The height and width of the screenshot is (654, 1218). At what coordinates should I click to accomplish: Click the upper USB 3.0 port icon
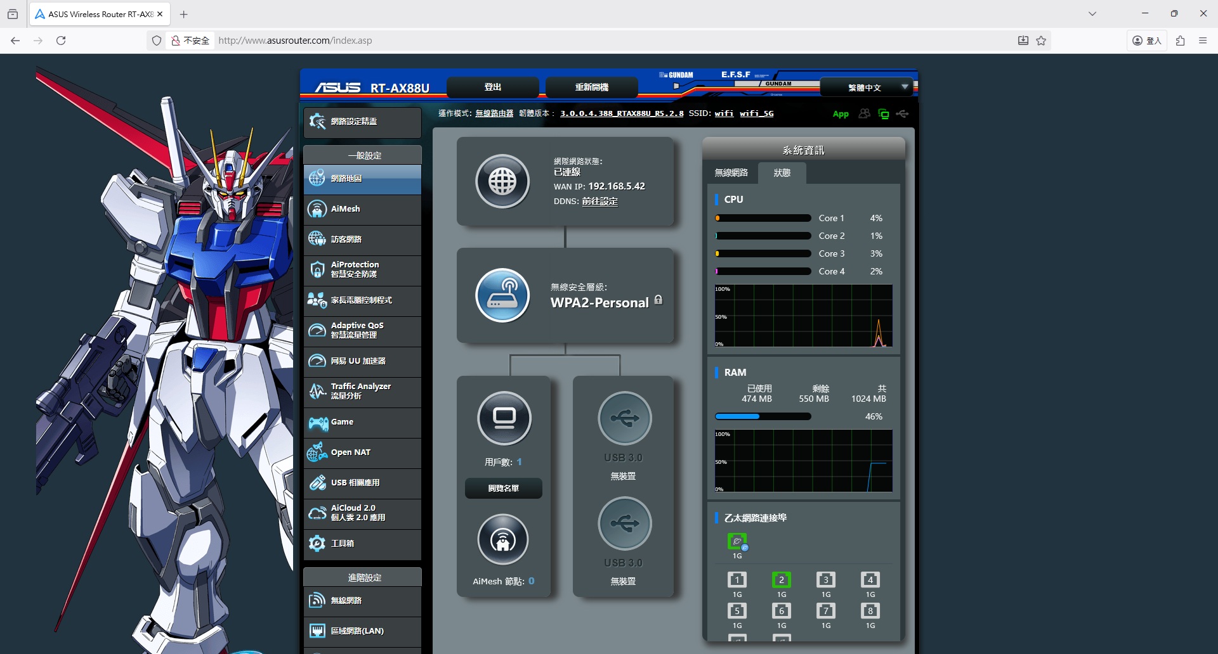pyautogui.click(x=624, y=418)
